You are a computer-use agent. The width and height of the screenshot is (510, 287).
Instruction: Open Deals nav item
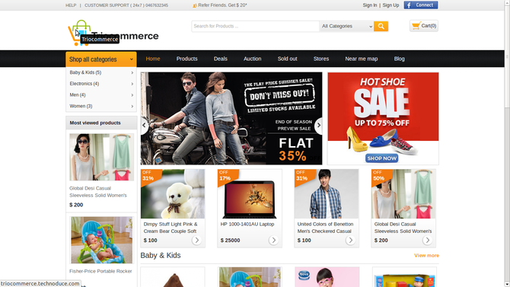tap(221, 59)
